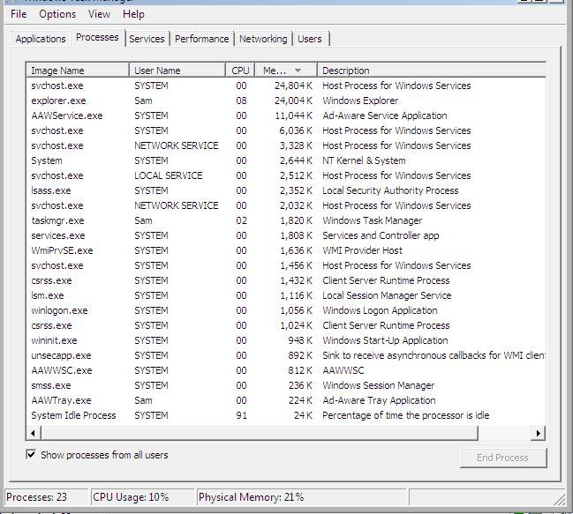Select csrss.exe using 1,024 K memory
The width and height of the screenshot is (573, 514).
pos(286,325)
